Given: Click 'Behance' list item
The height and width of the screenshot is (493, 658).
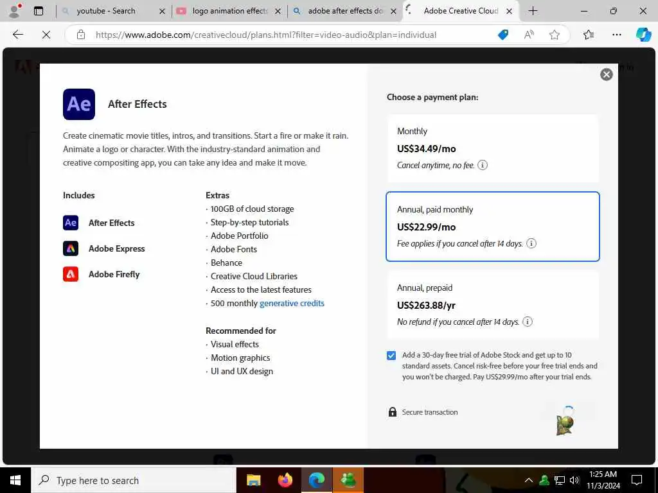Looking at the screenshot, I should [226, 263].
